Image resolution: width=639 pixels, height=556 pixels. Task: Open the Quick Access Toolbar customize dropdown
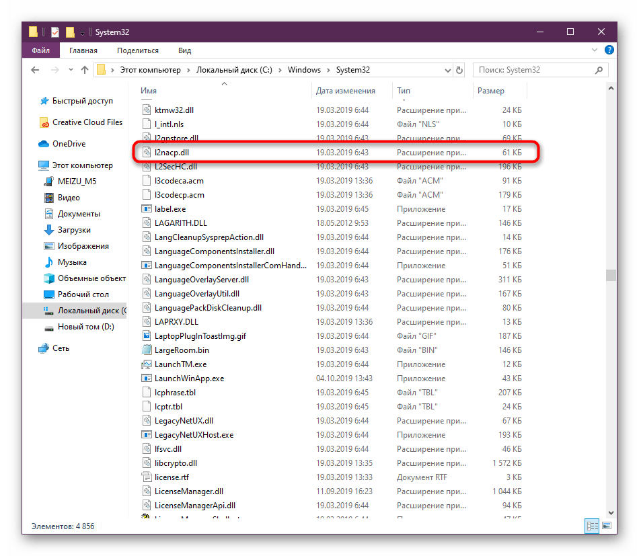tap(82, 32)
